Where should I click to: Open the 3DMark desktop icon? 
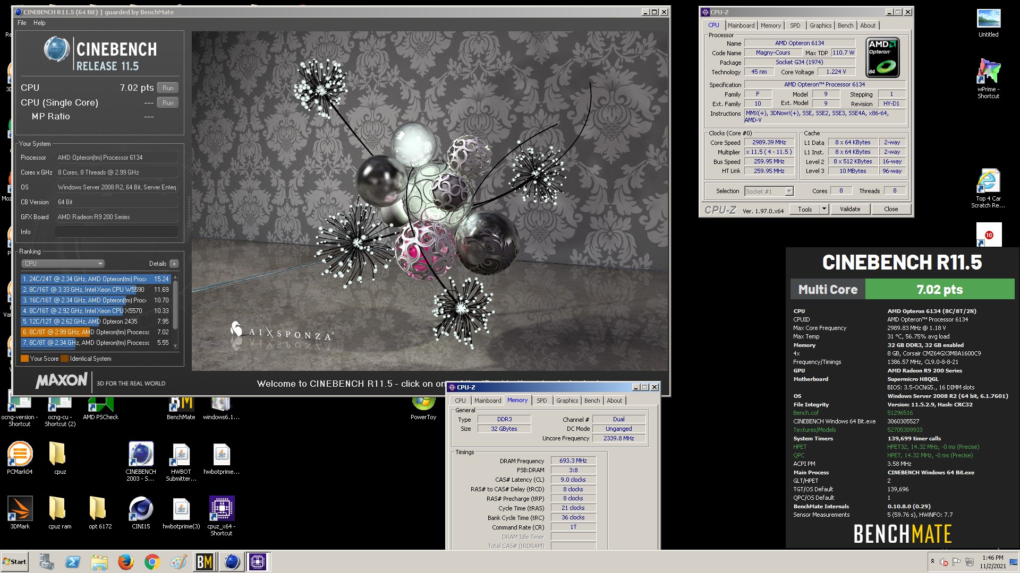click(20, 513)
